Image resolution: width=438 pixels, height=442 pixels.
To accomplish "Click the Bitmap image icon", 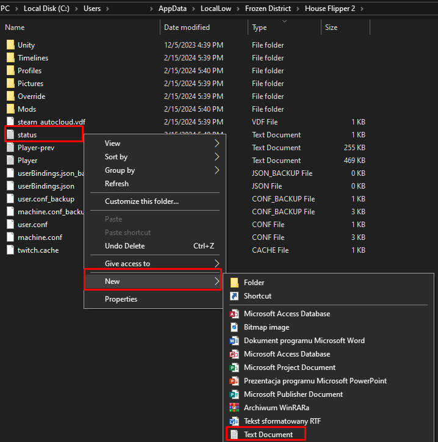I will point(234,327).
